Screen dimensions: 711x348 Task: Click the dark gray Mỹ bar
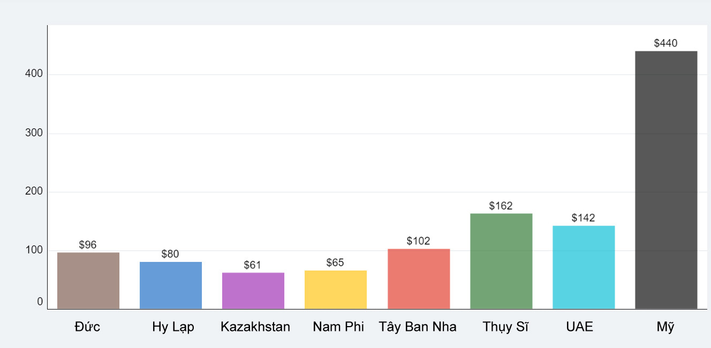[666, 180]
